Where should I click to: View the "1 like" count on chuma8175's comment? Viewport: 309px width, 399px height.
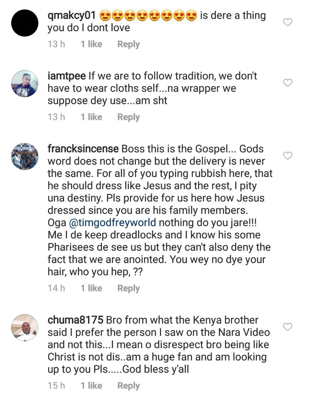coord(91,386)
